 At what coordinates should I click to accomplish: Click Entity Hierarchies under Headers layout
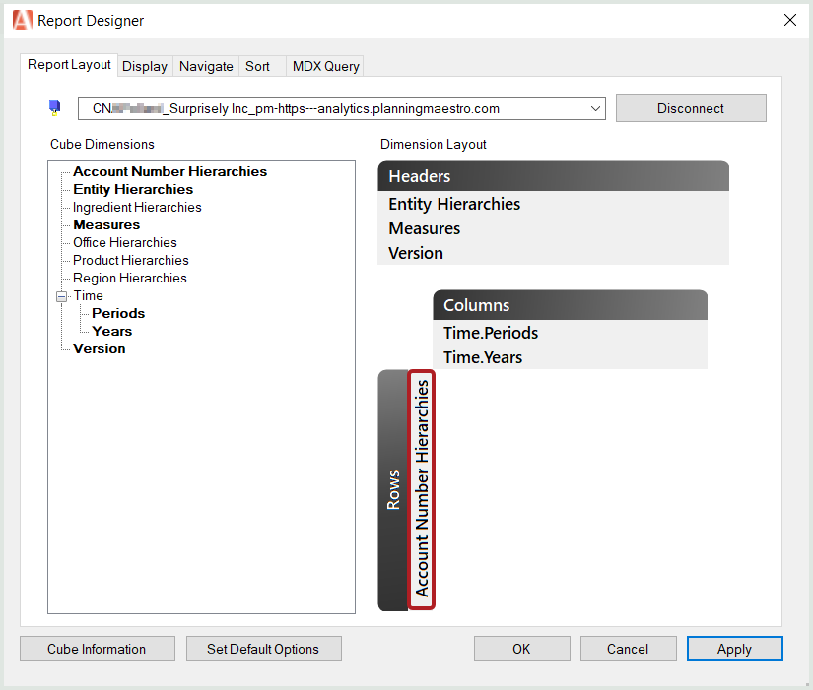point(454,204)
